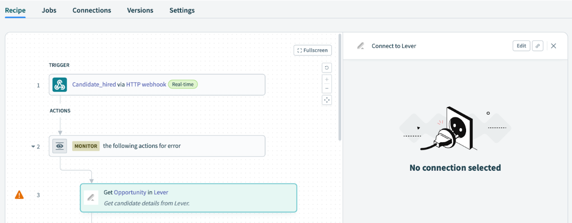Click the undo/reset view icon on canvas
Image resolution: width=572 pixels, height=223 pixels.
(x=327, y=68)
